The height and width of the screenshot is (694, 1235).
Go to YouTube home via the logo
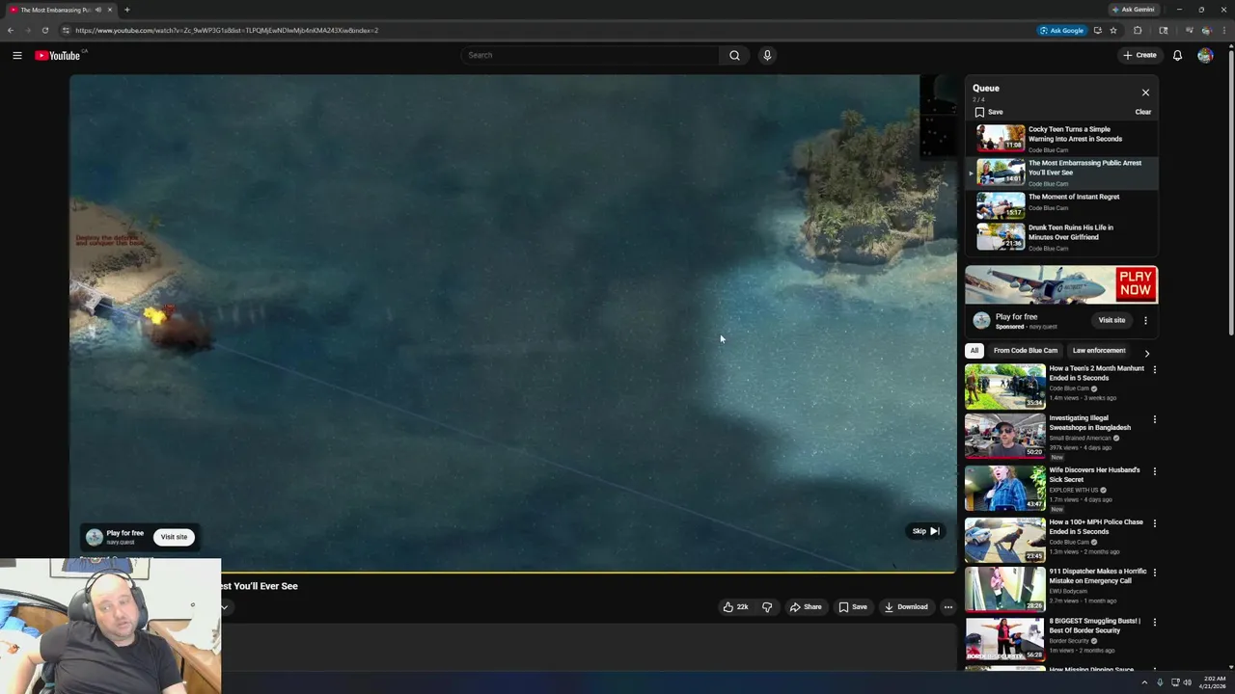coord(58,55)
